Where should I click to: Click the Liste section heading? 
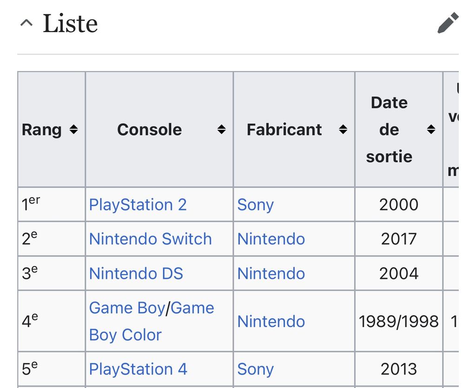point(70,23)
